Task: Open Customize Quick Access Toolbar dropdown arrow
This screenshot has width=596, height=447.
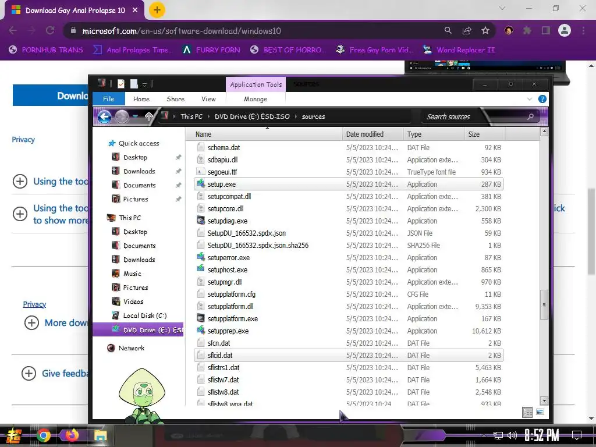Action: tap(144, 84)
